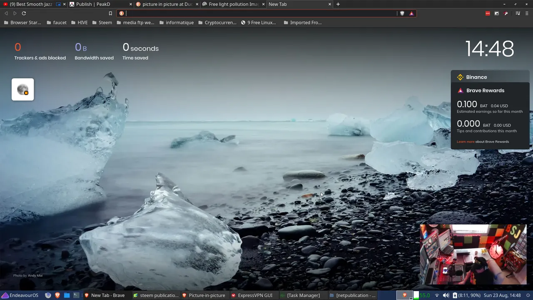Viewport: 533px width, 300px height.
Task: Open the media ftp we... bookmarks folder
Action: [x=135, y=22]
